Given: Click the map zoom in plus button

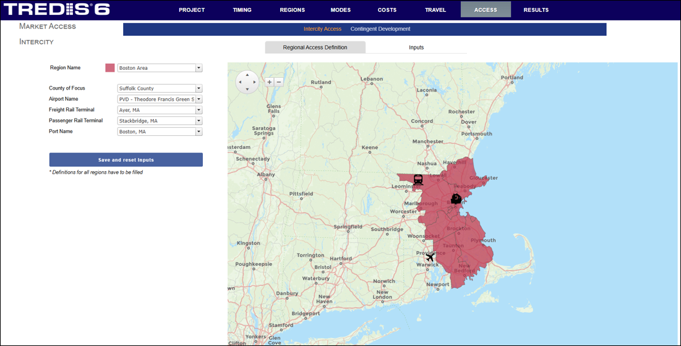Looking at the screenshot, I should tap(269, 82).
